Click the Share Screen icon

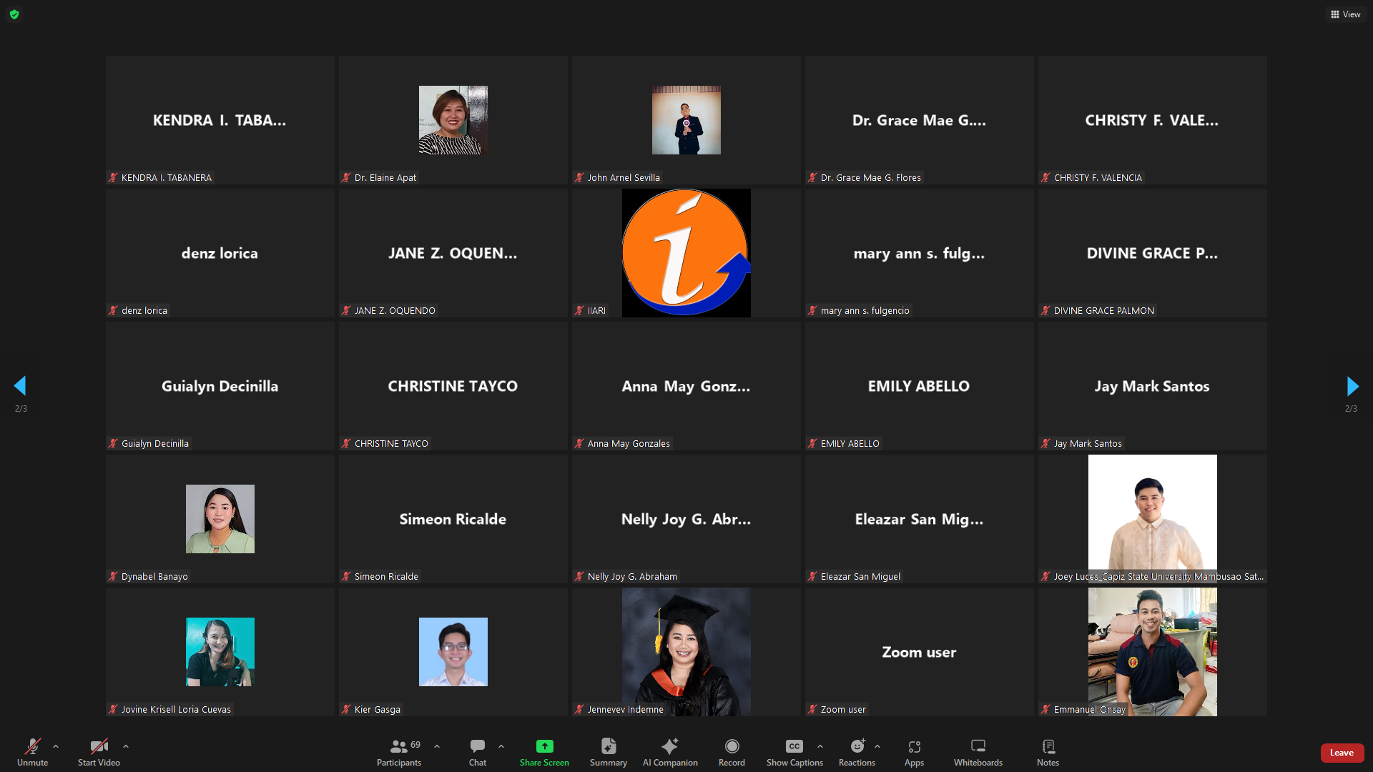tap(544, 747)
